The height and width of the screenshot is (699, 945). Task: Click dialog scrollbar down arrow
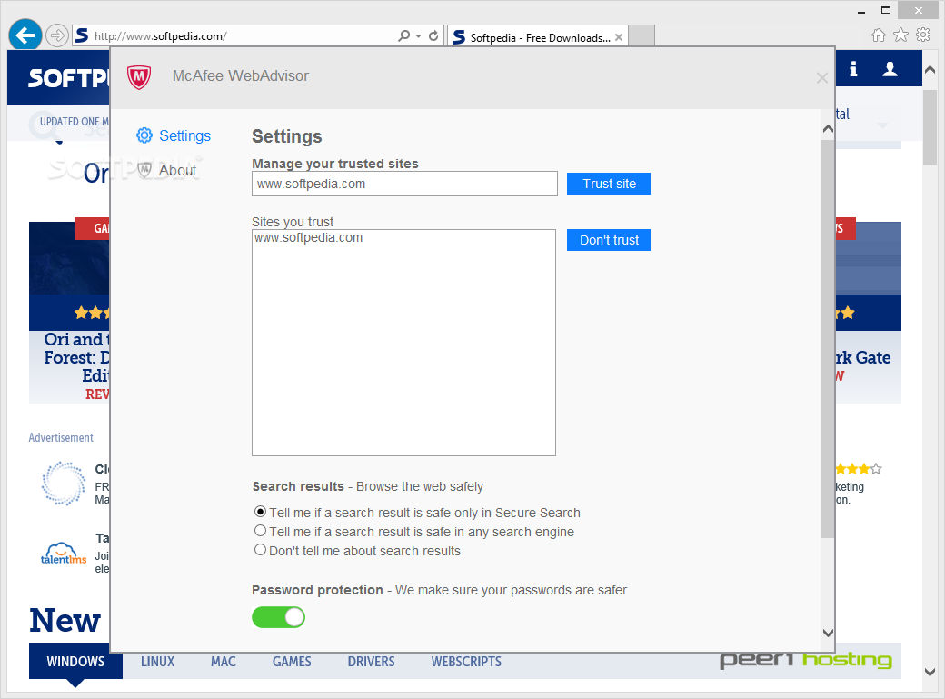click(828, 633)
